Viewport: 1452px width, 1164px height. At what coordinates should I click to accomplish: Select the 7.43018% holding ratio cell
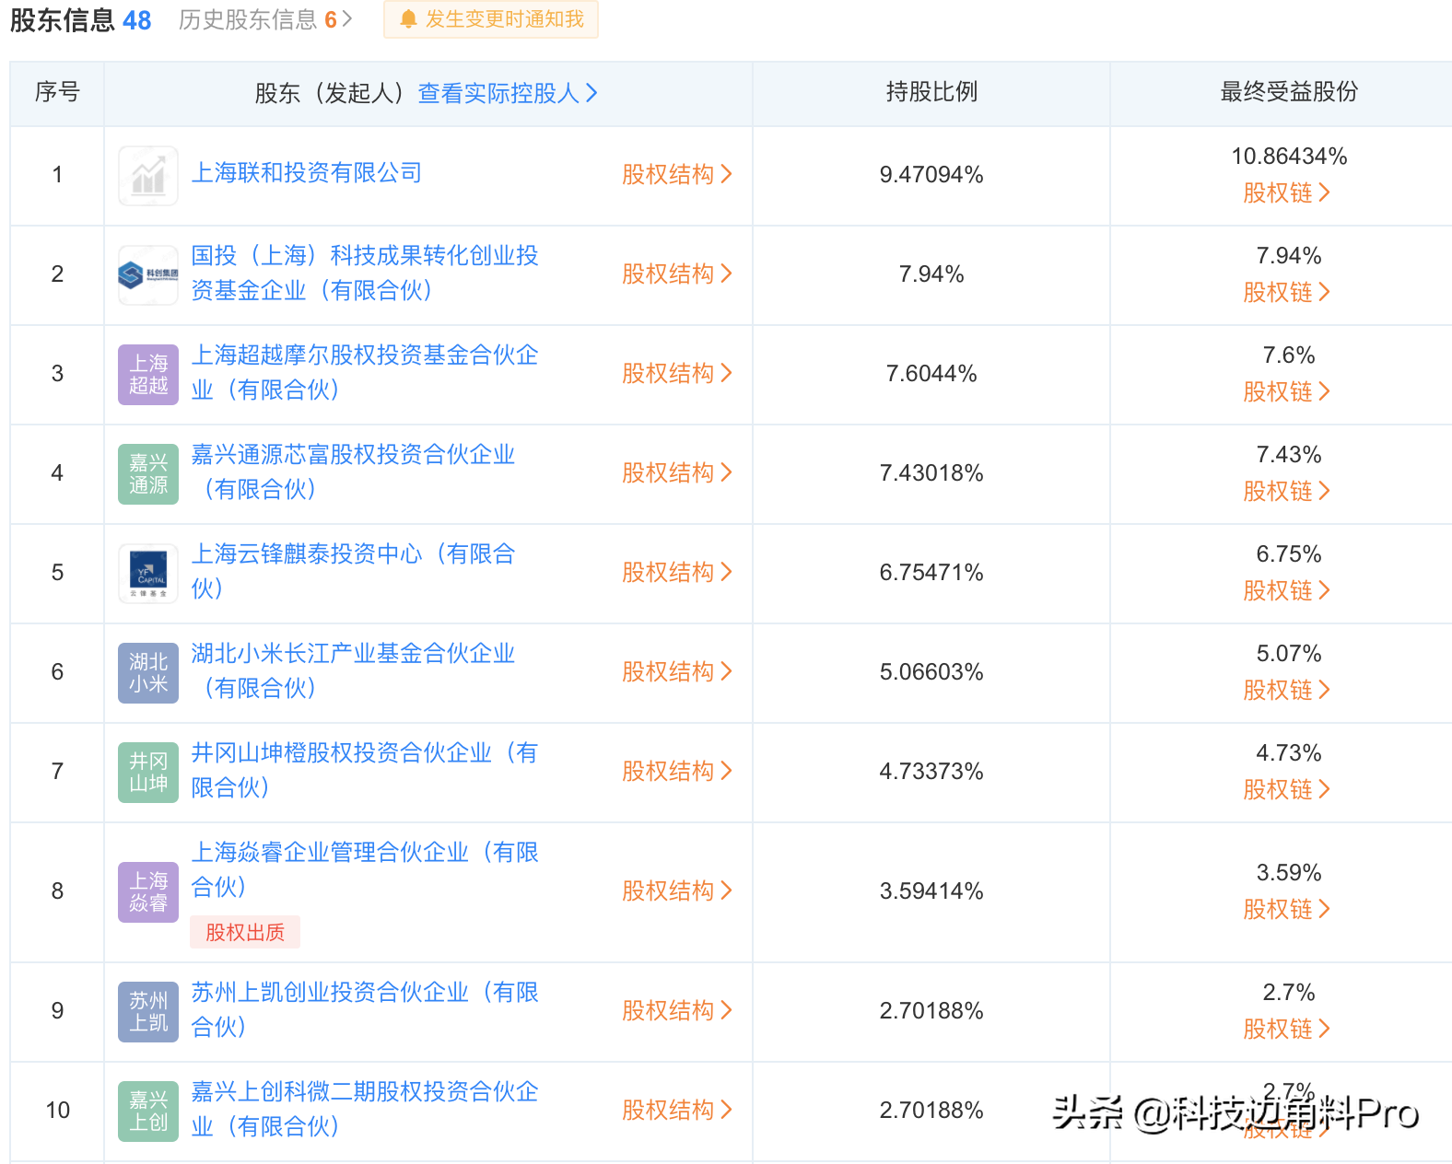931,473
